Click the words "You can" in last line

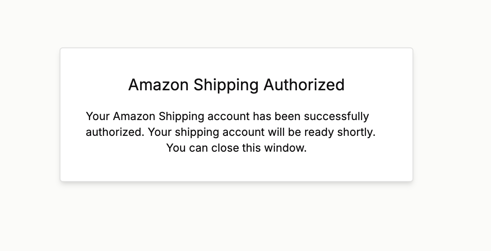tap(187, 148)
